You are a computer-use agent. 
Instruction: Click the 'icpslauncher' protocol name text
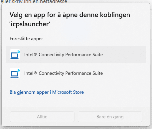click(30, 24)
